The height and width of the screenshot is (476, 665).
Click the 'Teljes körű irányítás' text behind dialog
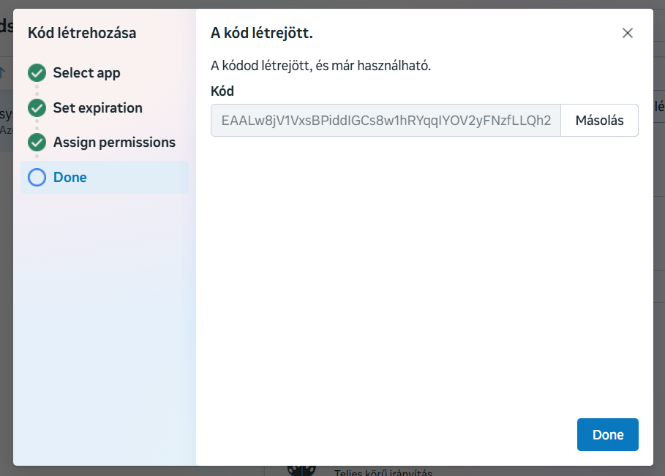click(x=383, y=472)
